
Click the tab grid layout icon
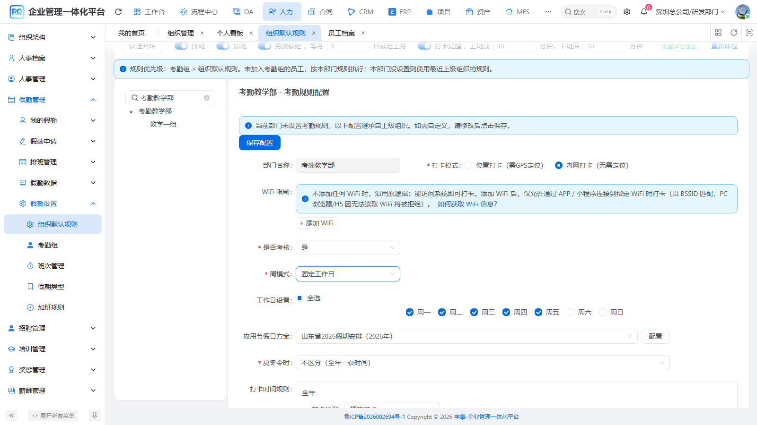click(718, 33)
